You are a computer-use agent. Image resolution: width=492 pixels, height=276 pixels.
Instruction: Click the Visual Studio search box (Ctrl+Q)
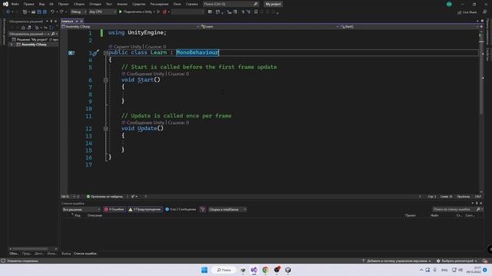(x=231, y=4)
